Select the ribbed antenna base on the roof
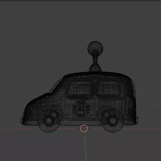The height and width of the screenshot is (161, 161). click(95, 68)
